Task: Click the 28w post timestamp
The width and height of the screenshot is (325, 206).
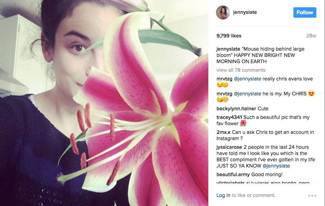Action: point(311,36)
